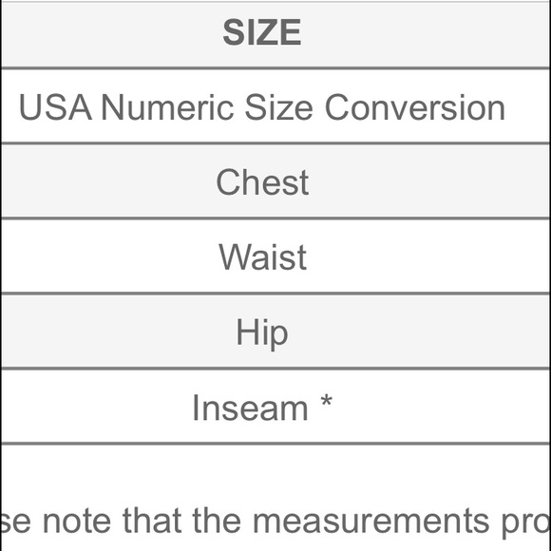The image size is (551, 551).
Task: Select the Inseam row label
Action: [x=250, y=408]
